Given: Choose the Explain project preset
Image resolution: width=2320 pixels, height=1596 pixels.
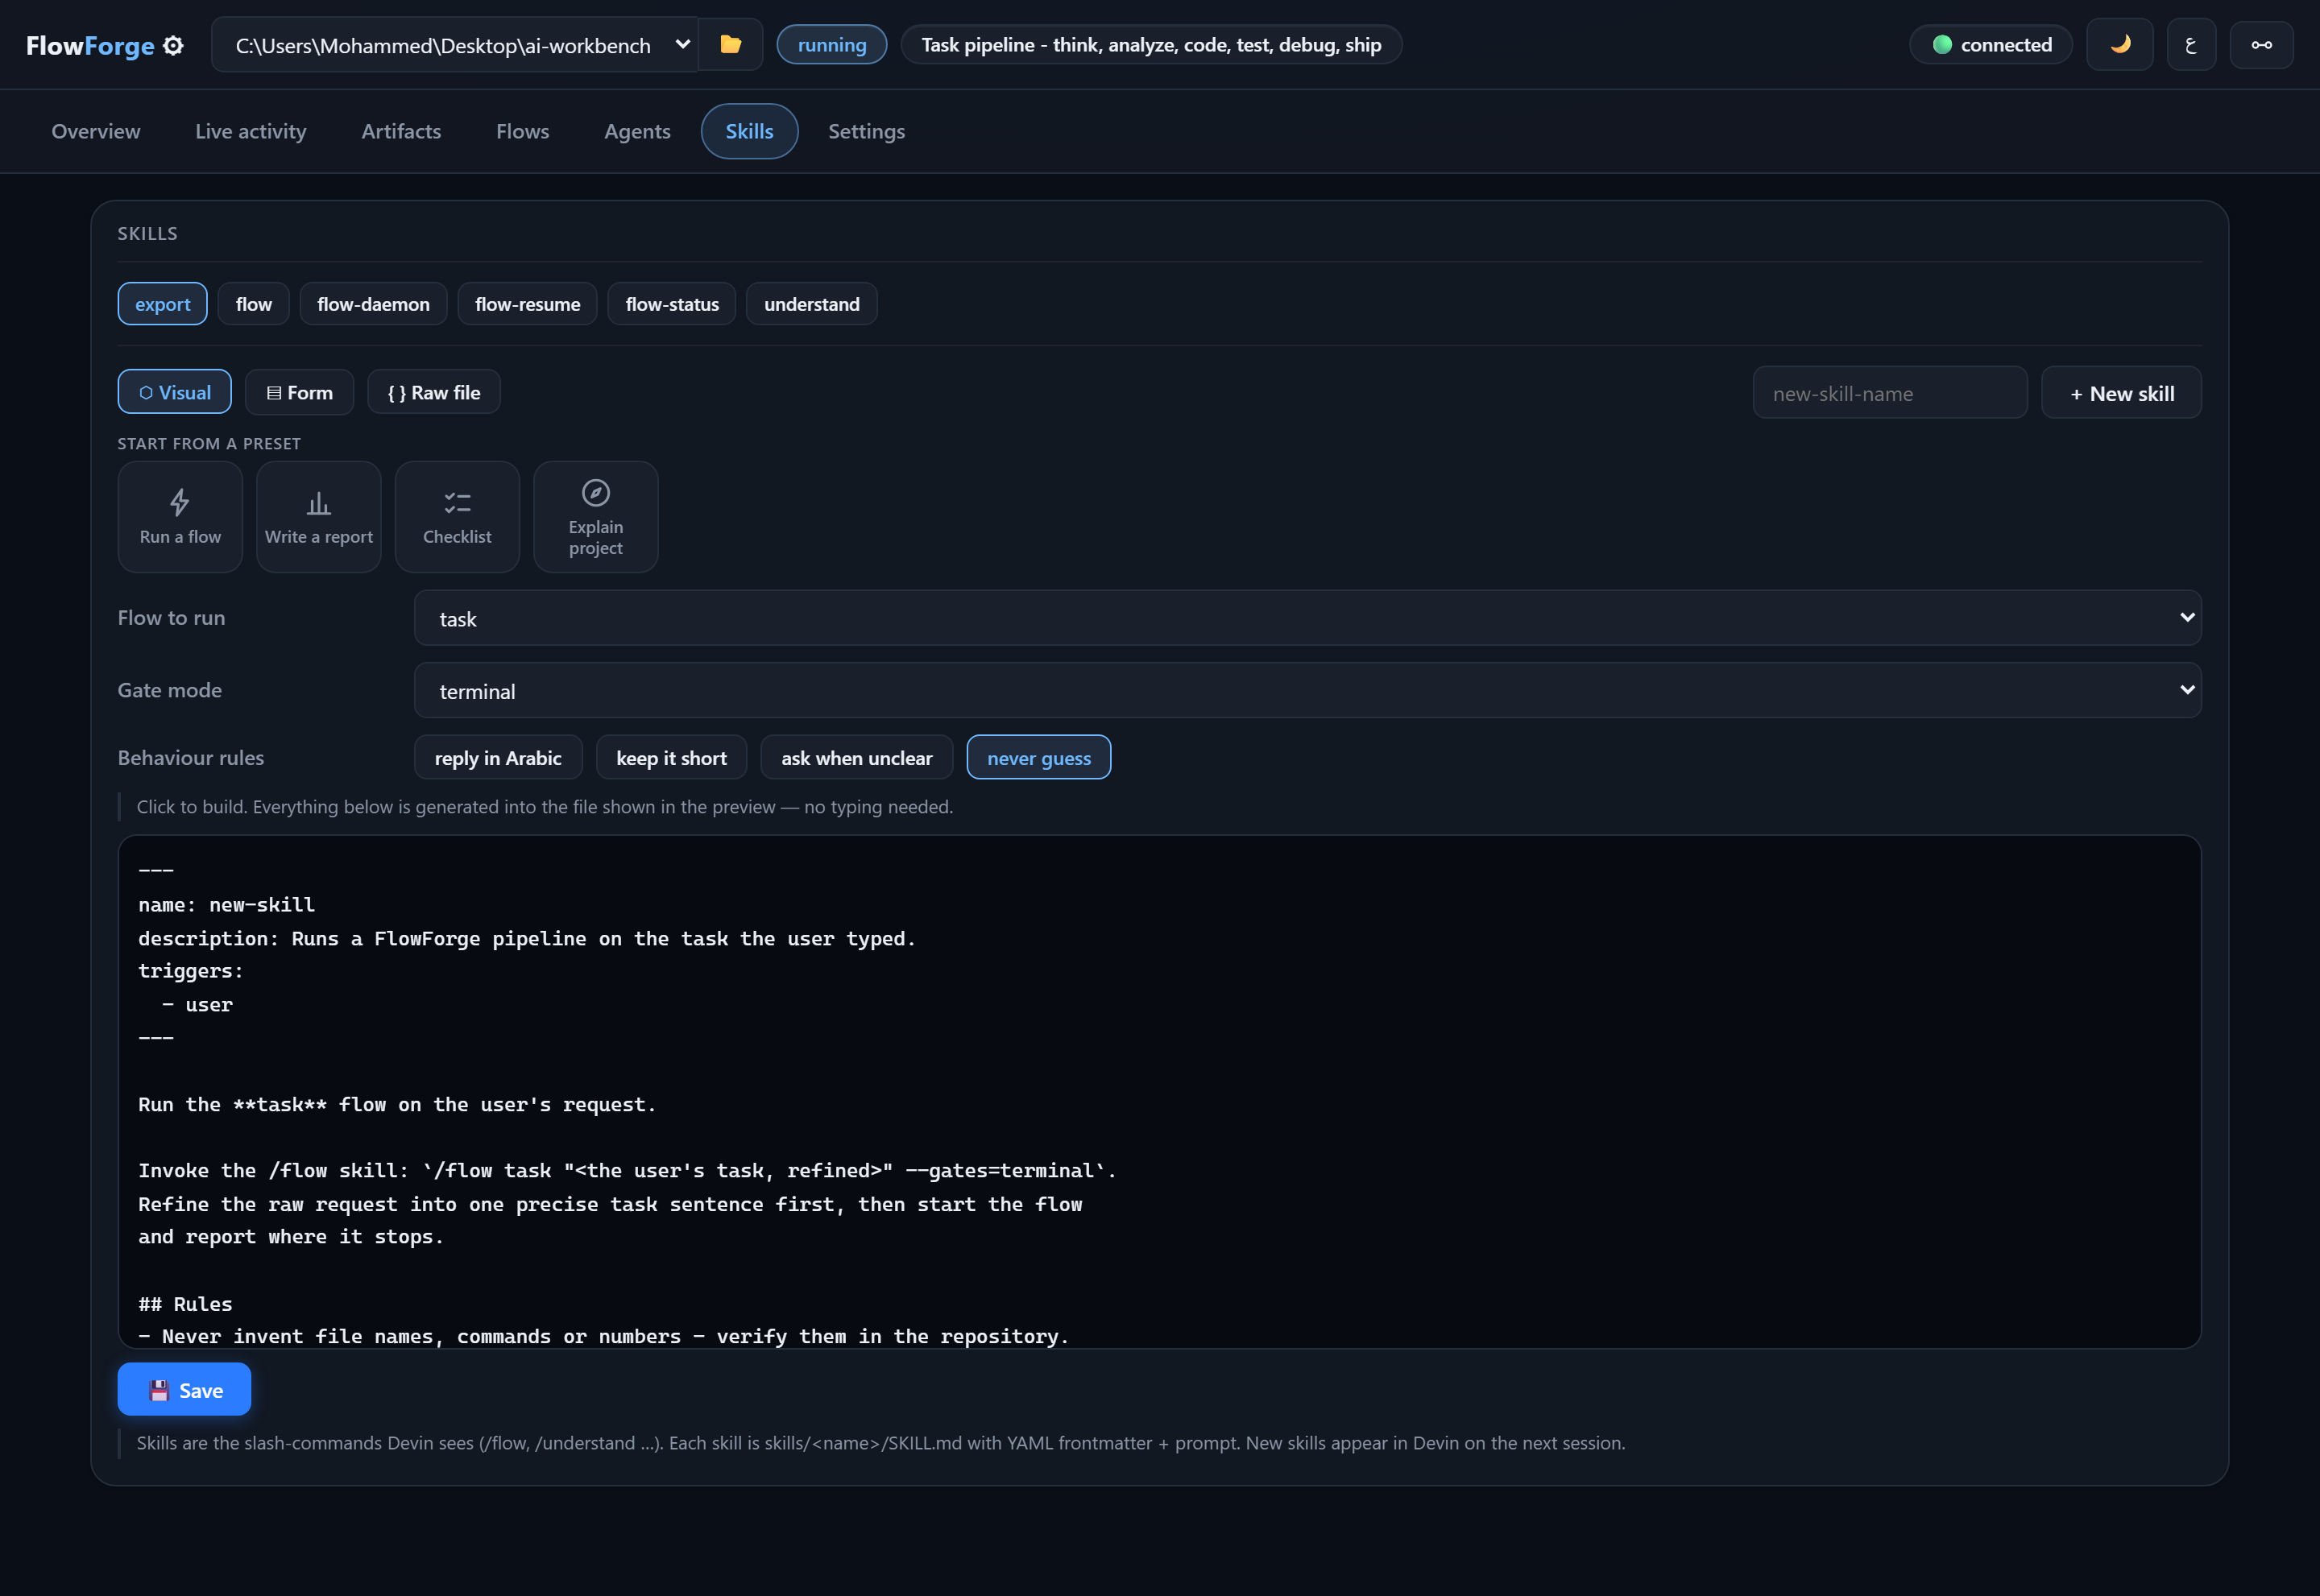Looking at the screenshot, I should (x=595, y=516).
